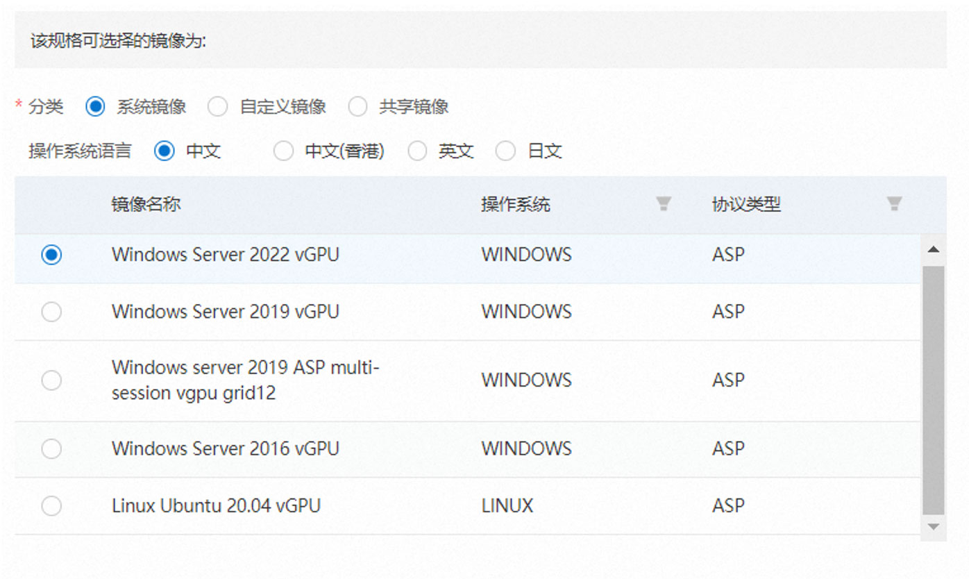Click the 镜像名称 column header
The height and width of the screenshot is (579, 969).
[146, 204]
